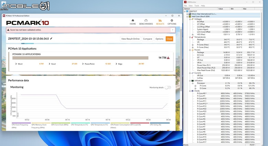Click the PCMark 10 window vertical scrollbar
The height and width of the screenshot is (146, 268).
(181, 60)
